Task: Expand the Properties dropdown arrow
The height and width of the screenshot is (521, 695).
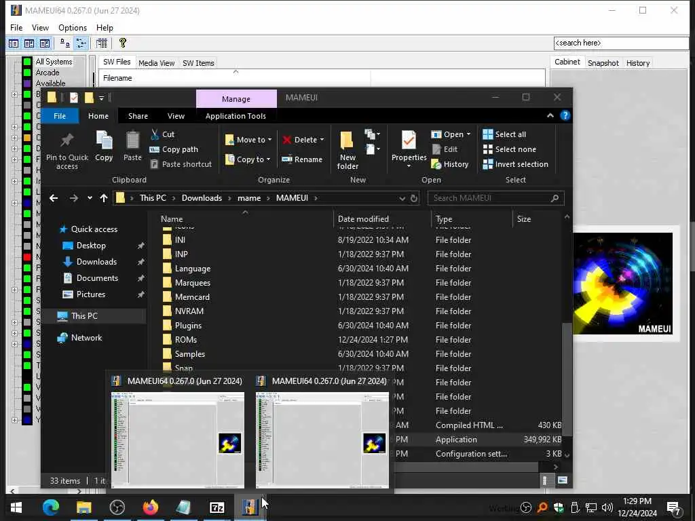Action: 409,166
